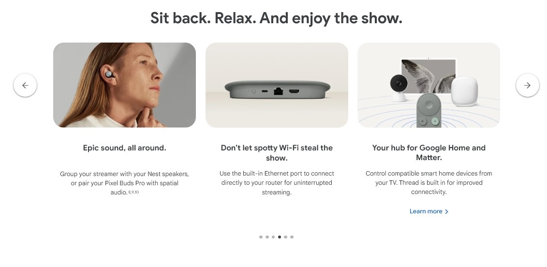Screen dimensions: 547x267
Task: Open the Learn more link
Action: (429, 211)
